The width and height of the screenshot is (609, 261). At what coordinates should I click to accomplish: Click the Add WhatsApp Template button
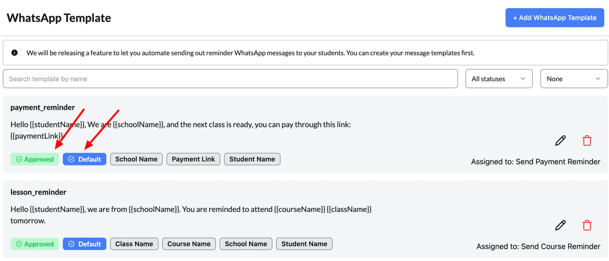[554, 18]
